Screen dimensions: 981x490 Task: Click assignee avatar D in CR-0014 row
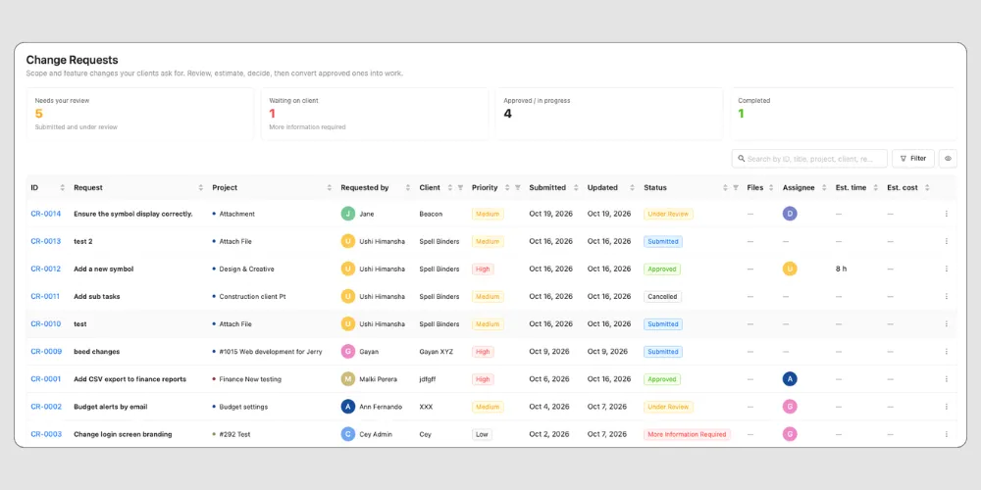click(x=790, y=214)
